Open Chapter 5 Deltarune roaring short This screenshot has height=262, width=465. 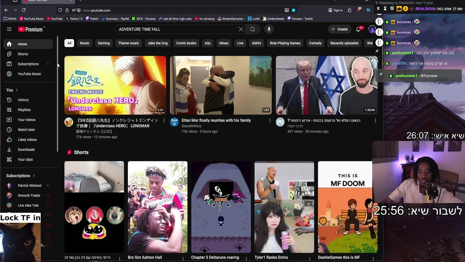[221, 207]
